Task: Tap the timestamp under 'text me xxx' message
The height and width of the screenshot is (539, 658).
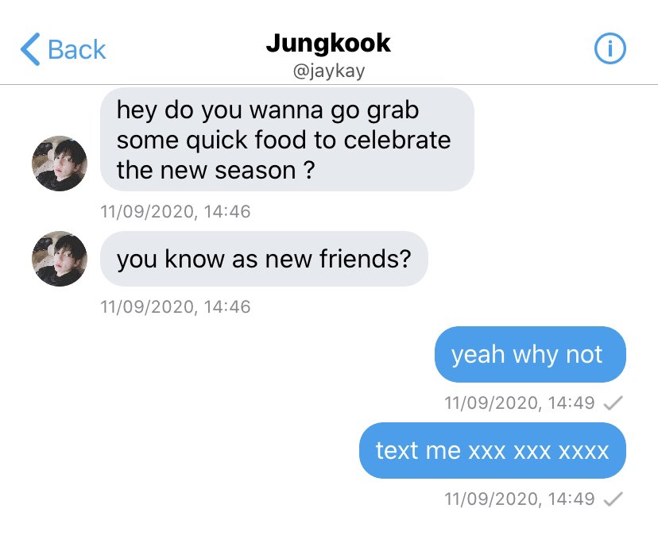Action: click(x=520, y=499)
